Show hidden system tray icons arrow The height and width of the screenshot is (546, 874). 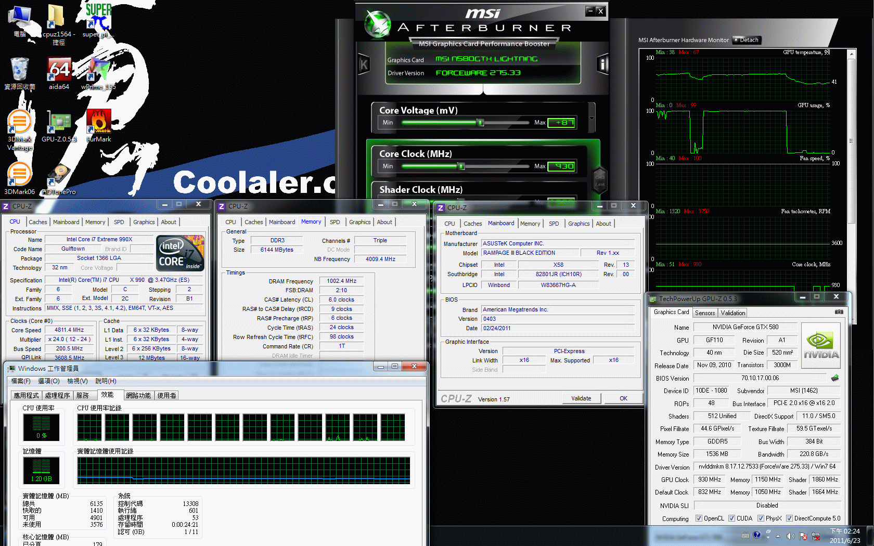coord(778,536)
